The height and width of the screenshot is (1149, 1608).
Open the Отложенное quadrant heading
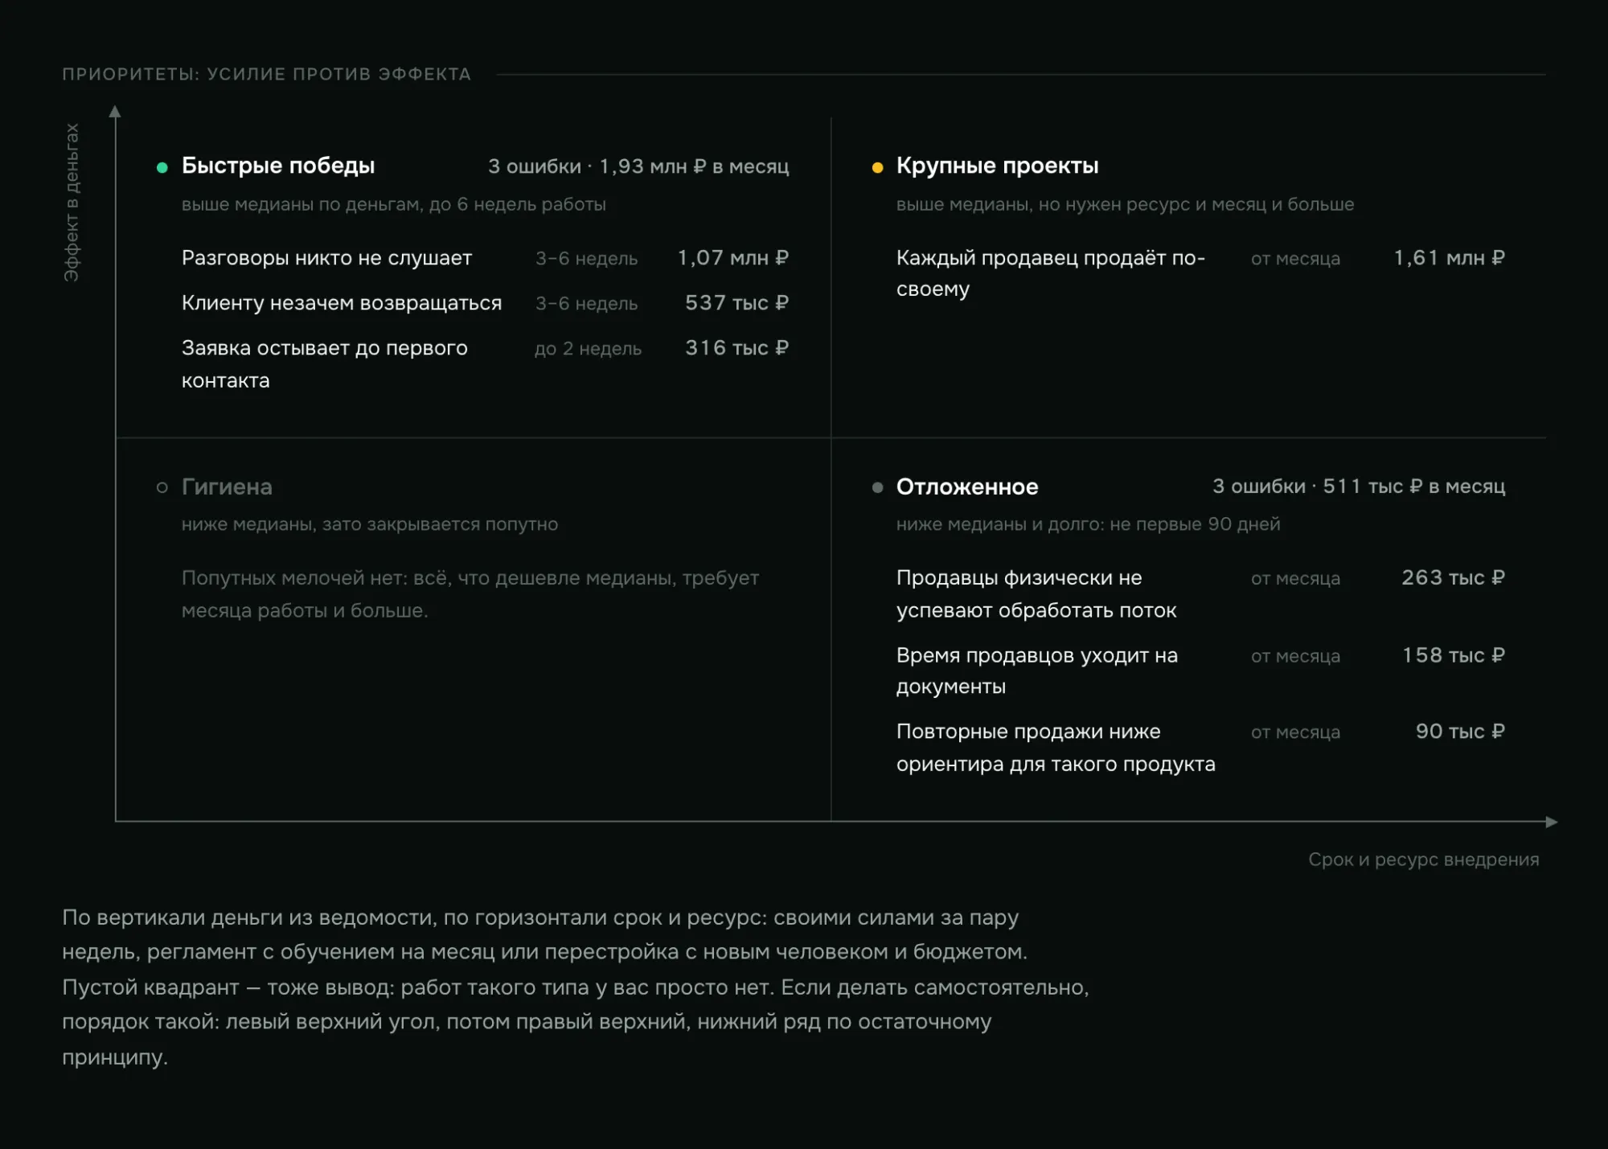coord(967,486)
